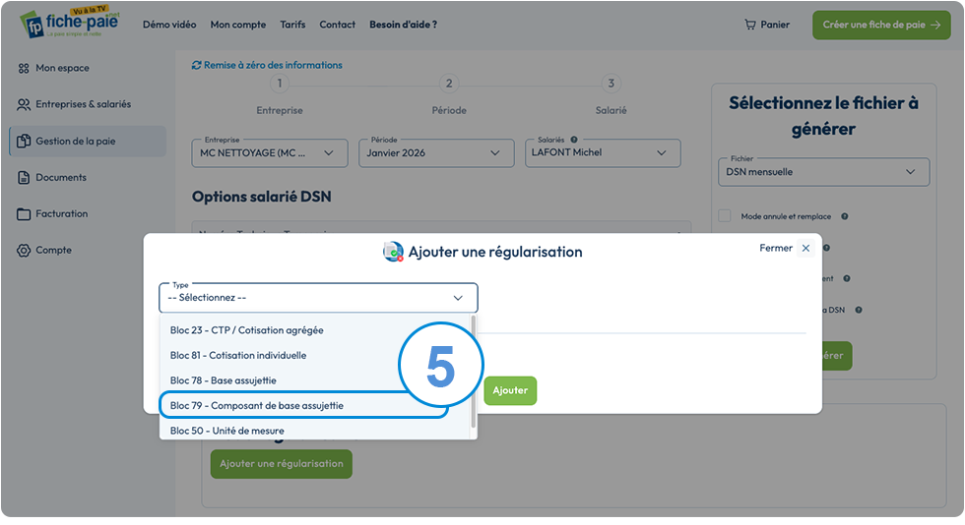965x525 pixels.
Task: Open the Période Janvier 2026 dropdown
Action: (436, 153)
